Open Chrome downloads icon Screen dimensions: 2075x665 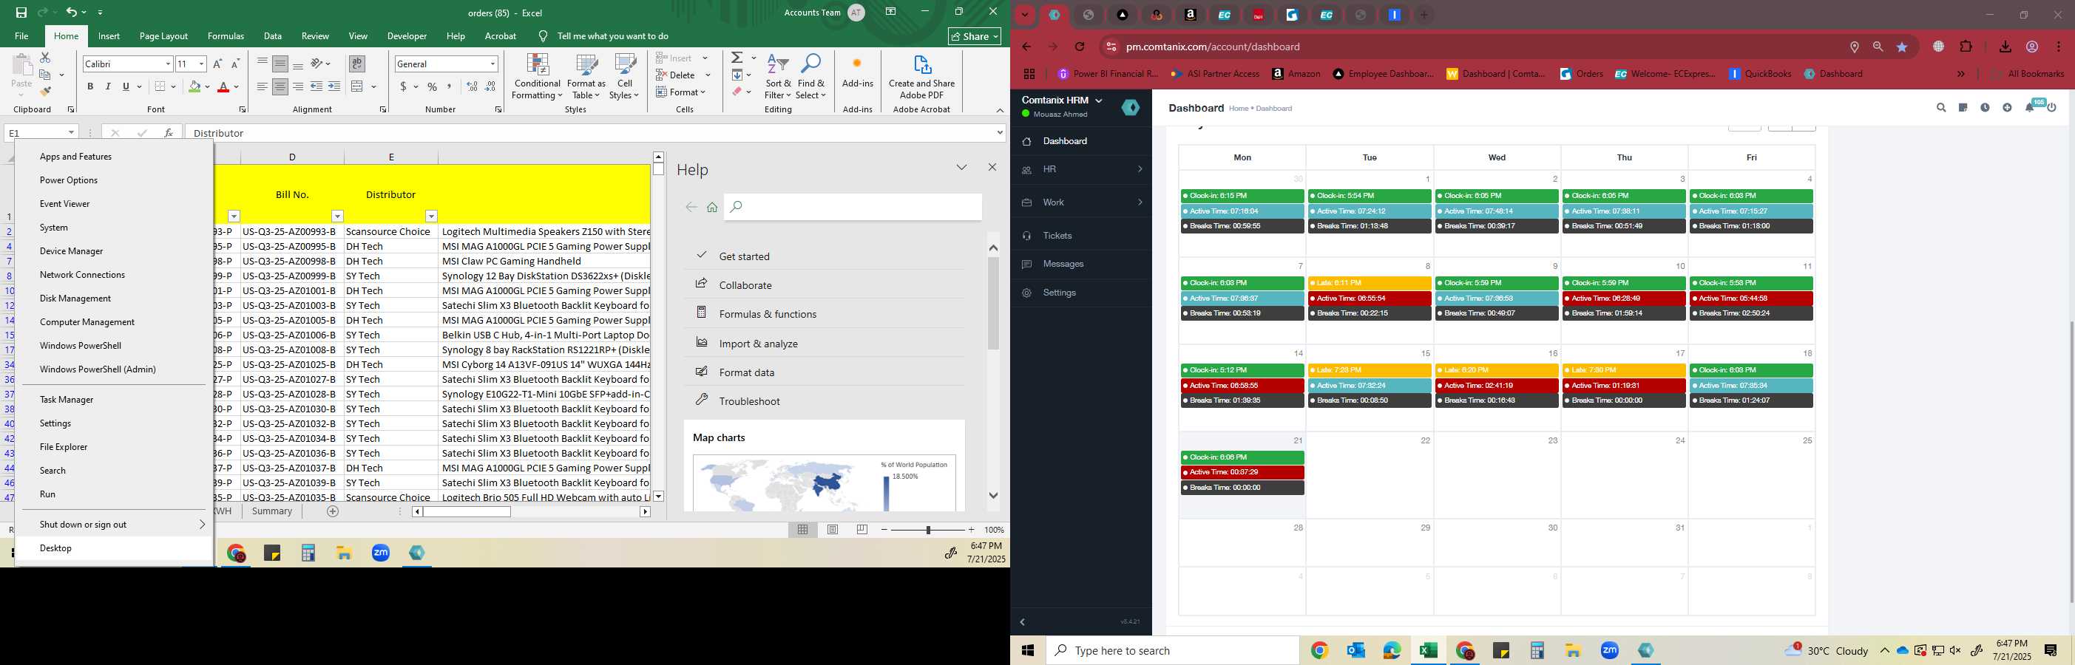(x=2005, y=47)
